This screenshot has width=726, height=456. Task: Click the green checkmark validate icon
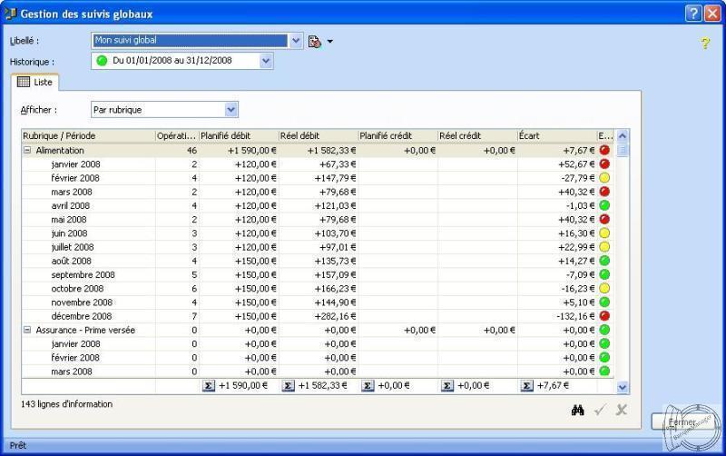pyautogui.click(x=599, y=411)
